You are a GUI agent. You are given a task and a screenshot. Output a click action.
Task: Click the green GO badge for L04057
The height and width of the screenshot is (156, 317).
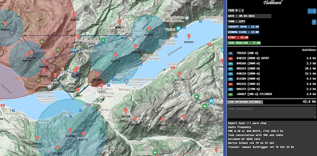click(x=231, y=94)
